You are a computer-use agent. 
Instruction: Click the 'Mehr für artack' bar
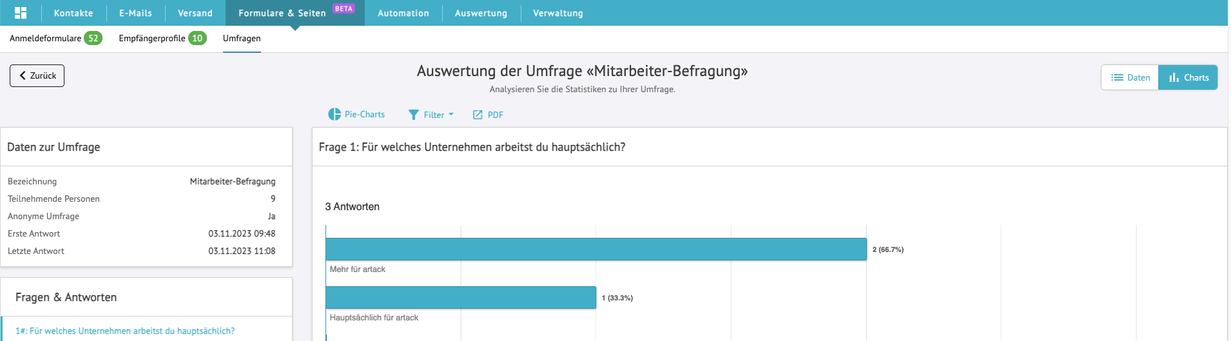tap(596, 249)
